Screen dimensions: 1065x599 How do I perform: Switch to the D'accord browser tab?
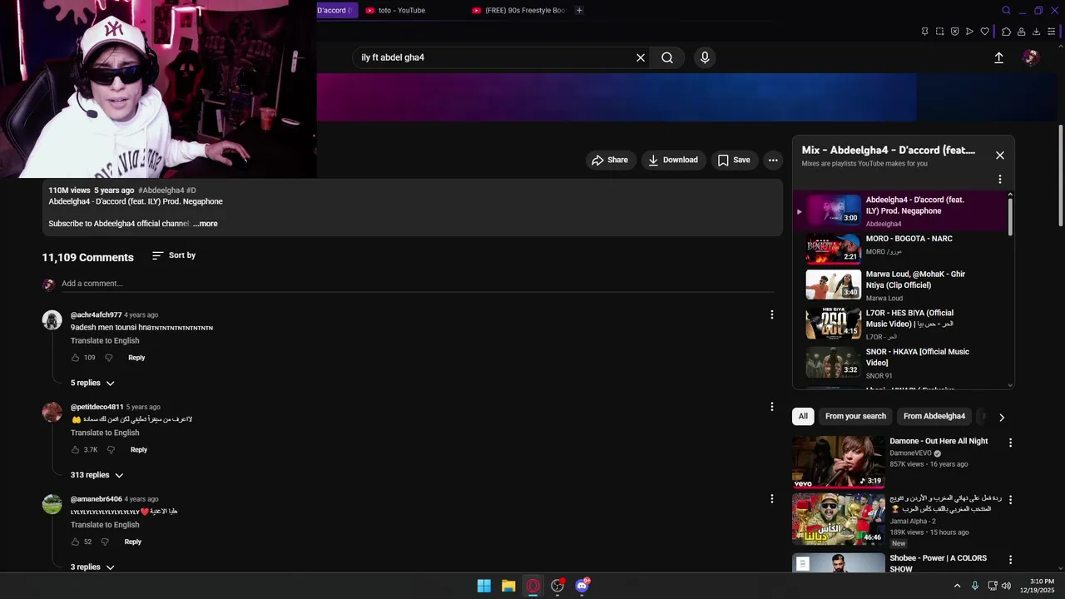pos(336,10)
